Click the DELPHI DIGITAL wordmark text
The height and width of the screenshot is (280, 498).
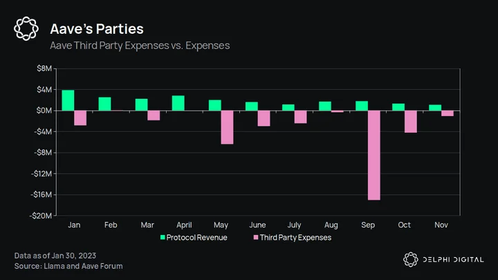click(x=453, y=260)
